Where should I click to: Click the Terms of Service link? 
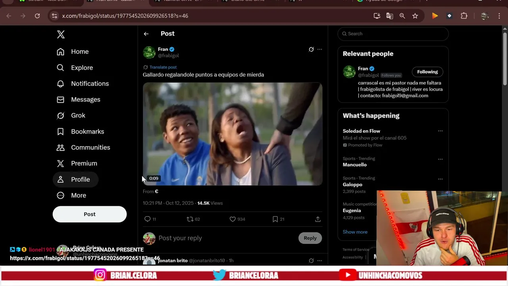356,249
